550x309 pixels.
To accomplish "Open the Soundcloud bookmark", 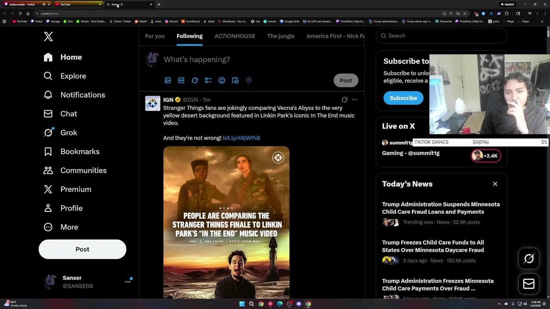I will (191, 21).
